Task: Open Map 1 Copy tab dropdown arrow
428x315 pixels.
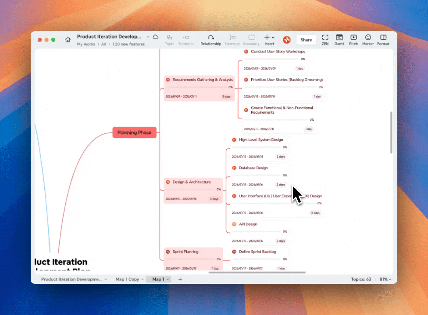Action: coord(143,279)
